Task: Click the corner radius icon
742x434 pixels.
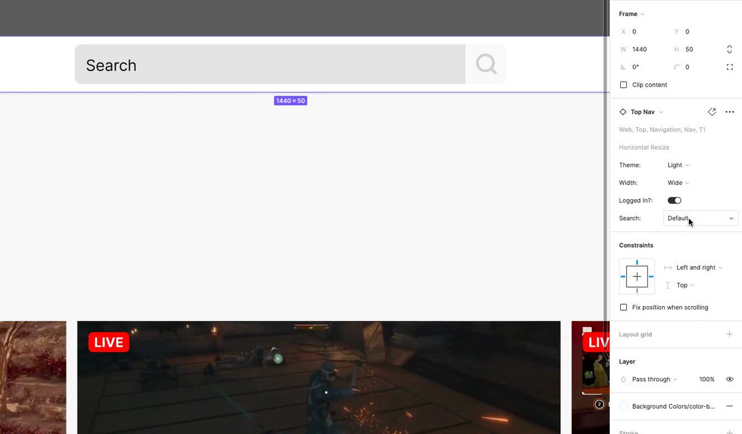Action: [x=676, y=67]
